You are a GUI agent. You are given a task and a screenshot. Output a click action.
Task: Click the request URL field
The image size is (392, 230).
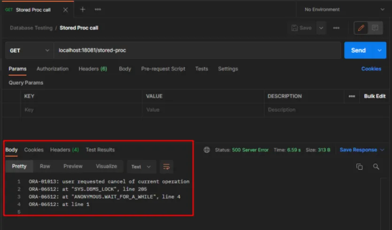click(197, 50)
